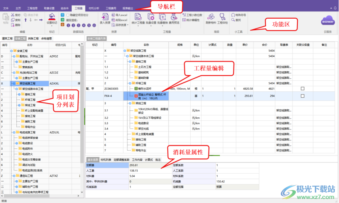Switch to the 报表输出 ribbon tab

click(x=128, y=8)
